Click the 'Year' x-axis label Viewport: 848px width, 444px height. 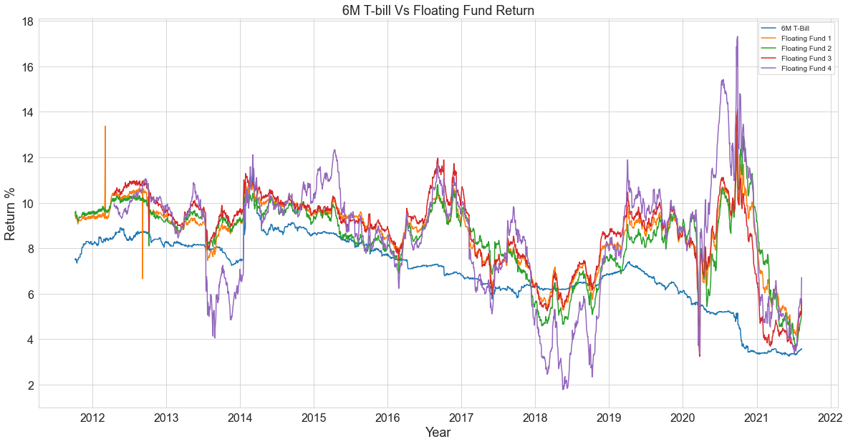[438, 433]
